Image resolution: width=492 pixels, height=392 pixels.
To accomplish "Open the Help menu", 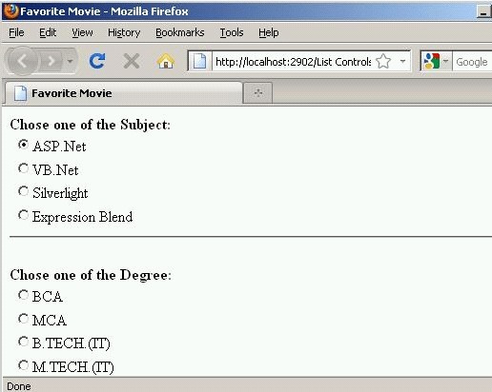I will coord(269,32).
